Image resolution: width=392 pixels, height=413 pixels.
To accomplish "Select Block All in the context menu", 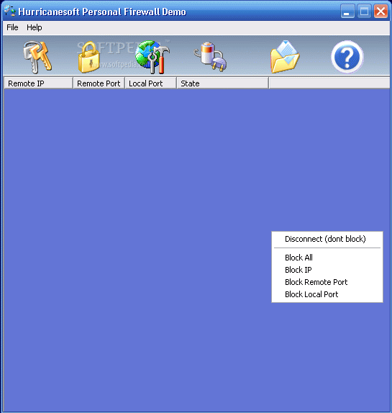I will click(327, 258).
